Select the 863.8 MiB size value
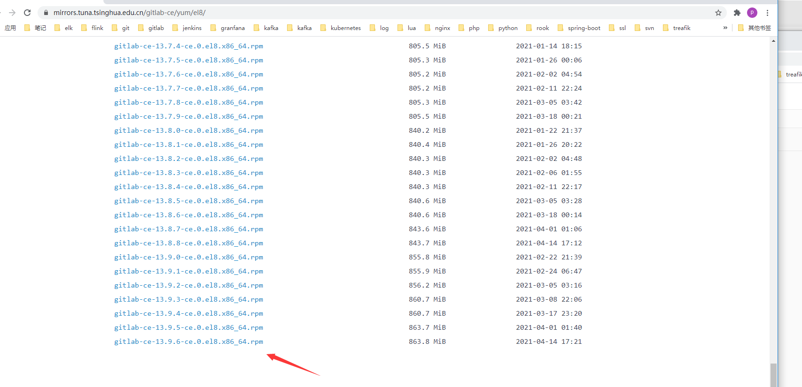The height and width of the screenshot is (387, 802). point(427,341)
